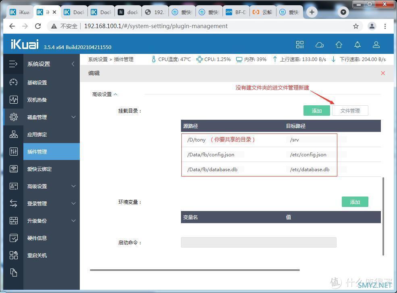Image resolution: width=397 pixels, height=293 pixels.
Task: Toggle sidebar with the hamburger arrow icon
Action: point(13,64)
